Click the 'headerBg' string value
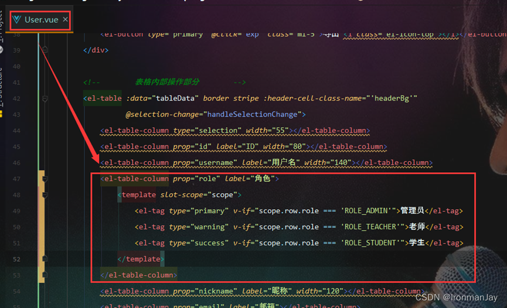 pos(393,98)
